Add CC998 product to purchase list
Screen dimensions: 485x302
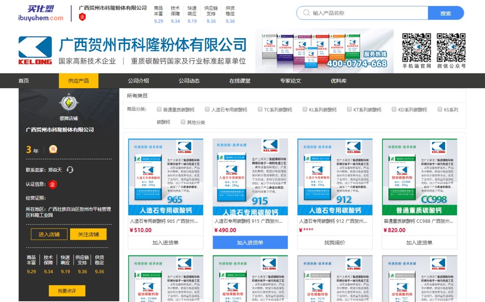[419, 243]
